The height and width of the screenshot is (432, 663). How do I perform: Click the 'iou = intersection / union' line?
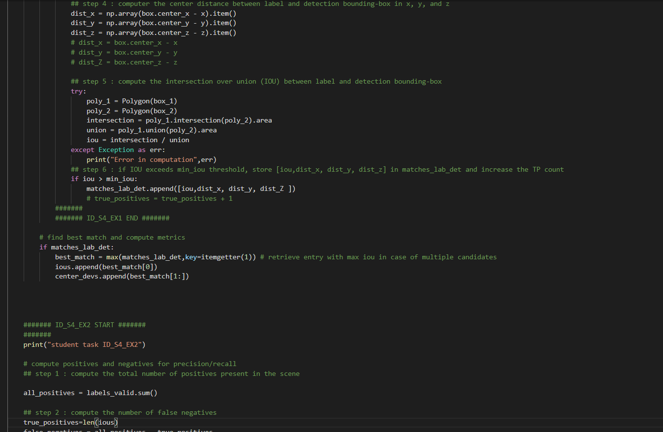pyautogui.click(x=138, y=140)
